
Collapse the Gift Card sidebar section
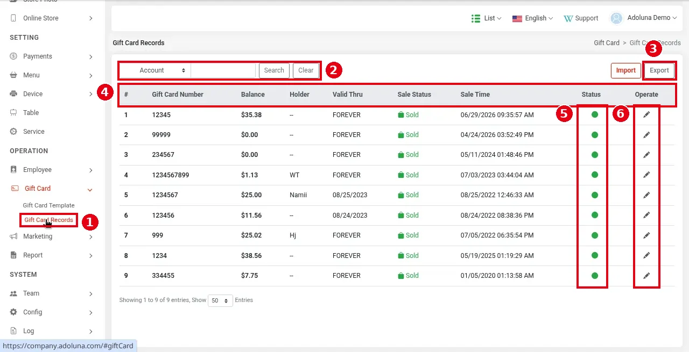pyautogui.click(x=90, y=189)
